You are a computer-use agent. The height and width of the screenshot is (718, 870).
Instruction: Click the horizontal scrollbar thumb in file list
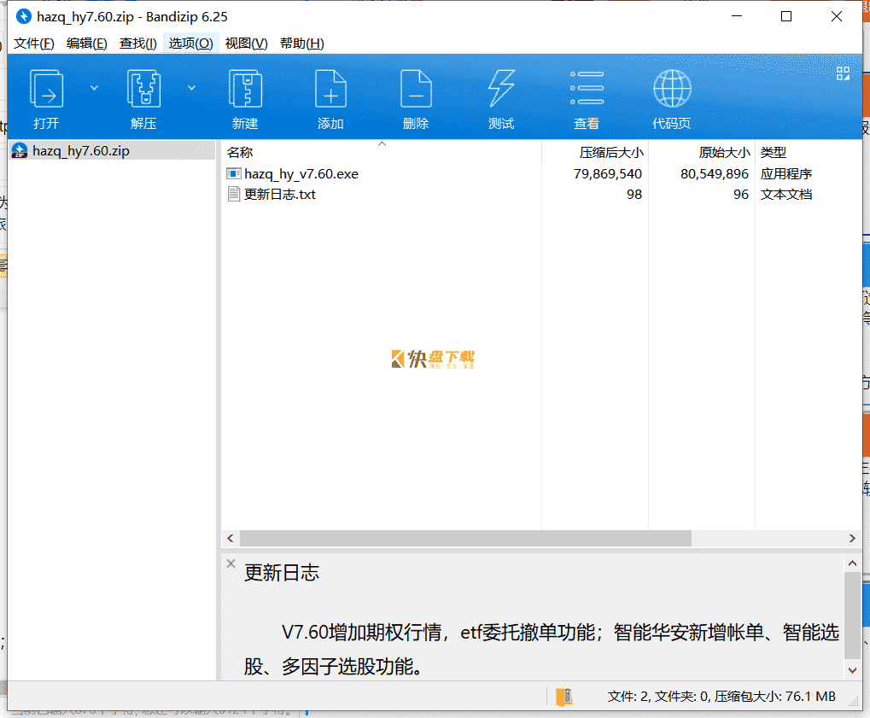(x=465, y=538)
